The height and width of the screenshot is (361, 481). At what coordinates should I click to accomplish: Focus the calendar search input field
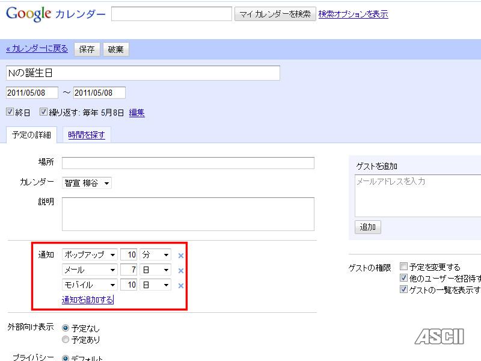(171, 14)
